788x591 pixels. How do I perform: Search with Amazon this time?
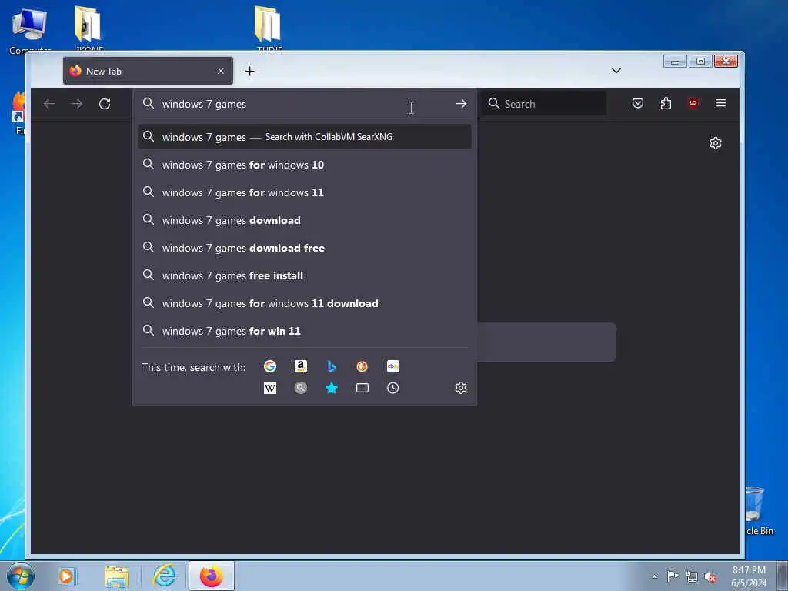(301, 366)
